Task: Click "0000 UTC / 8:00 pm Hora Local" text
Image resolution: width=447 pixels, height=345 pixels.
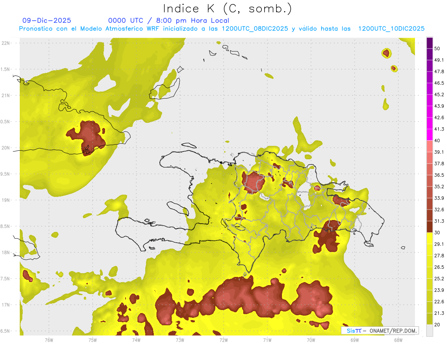Action: (x=168, y=20)
